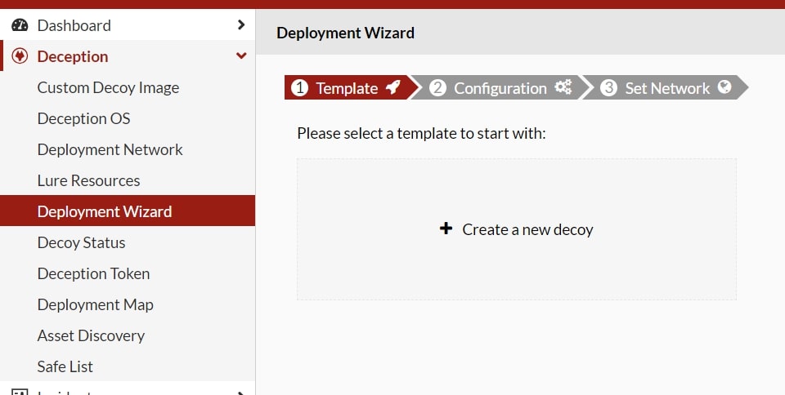This screenshot has width=785, height=395.
Task: Show the Deployment Map
Action: pyautogui.click(x=95, y=304)
